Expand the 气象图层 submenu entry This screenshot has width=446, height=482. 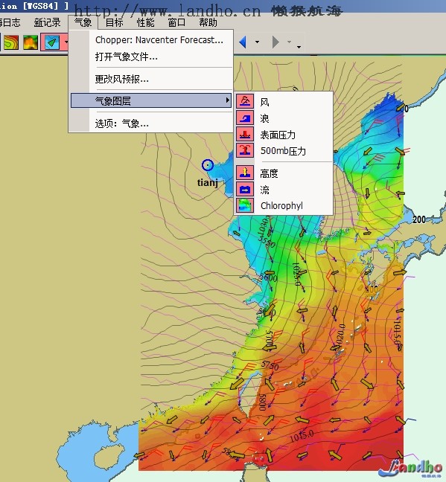pyautogui.click(x=151, y=100)
